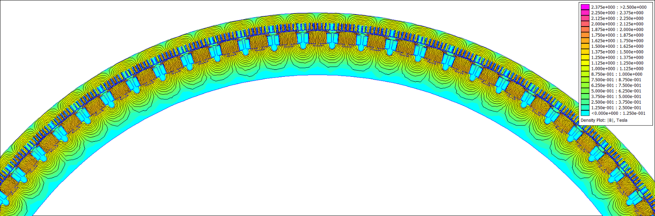
Task: Select legend text "<0.000e+000 : 1.250e-001"
Action: click(x=618, y=113)
